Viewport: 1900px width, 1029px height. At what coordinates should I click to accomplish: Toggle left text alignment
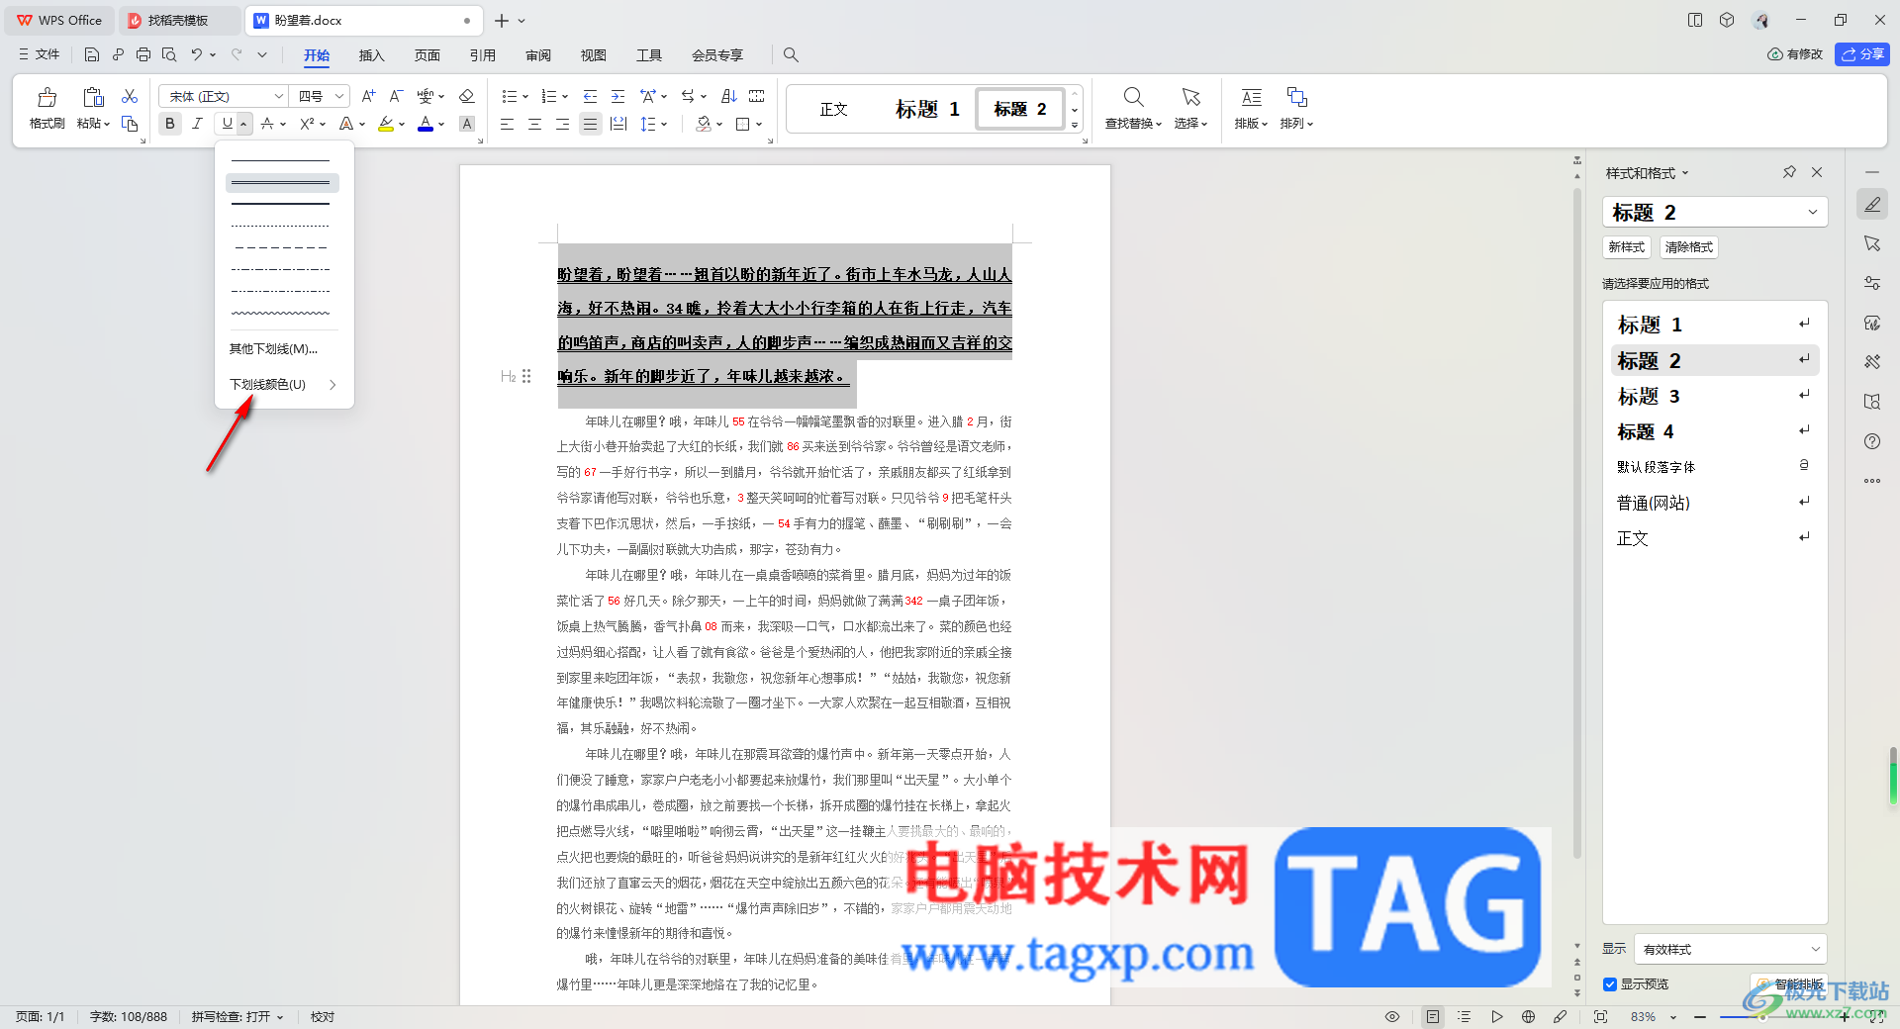point(507,124)
